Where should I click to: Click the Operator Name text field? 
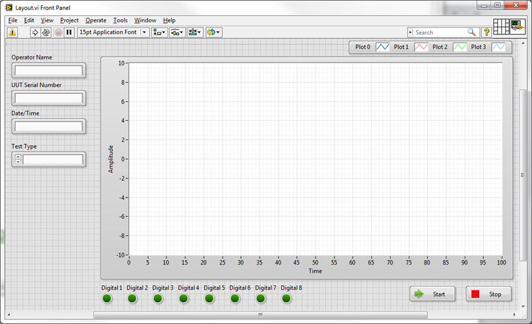(x=49, y=71)
